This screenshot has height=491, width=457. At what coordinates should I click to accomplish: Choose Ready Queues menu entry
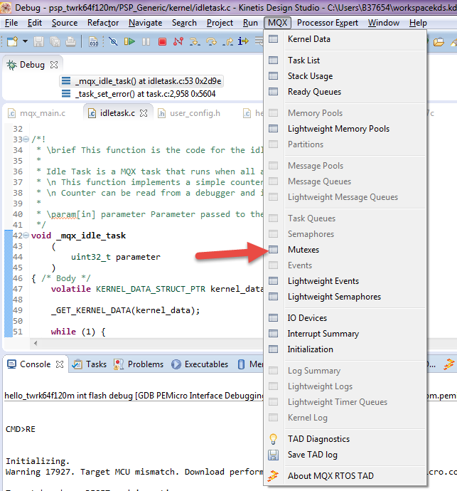pyautogui.click(x=345, y=92)
